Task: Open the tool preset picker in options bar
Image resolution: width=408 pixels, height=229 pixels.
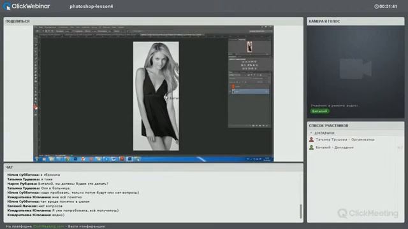Action: (38, 31)
